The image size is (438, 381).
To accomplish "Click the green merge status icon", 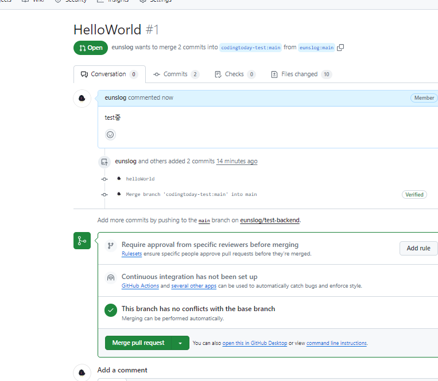I will coord(82,241).
